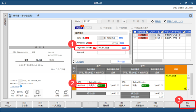Open the 処理状態 column filter dropdown
The height and width of the screenshot is (112, 196).
tap(147, 32)
